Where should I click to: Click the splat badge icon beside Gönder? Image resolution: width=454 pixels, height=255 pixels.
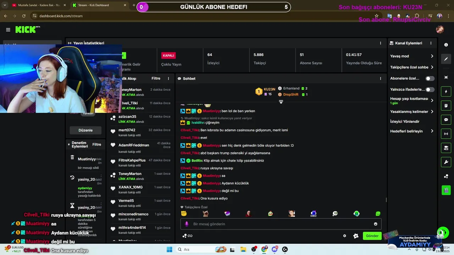356,236
